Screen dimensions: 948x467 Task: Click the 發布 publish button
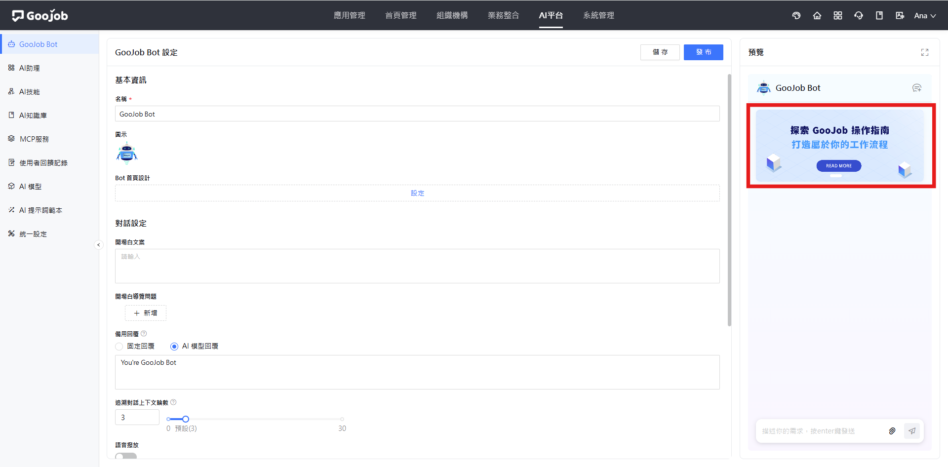tap(704, 52)
